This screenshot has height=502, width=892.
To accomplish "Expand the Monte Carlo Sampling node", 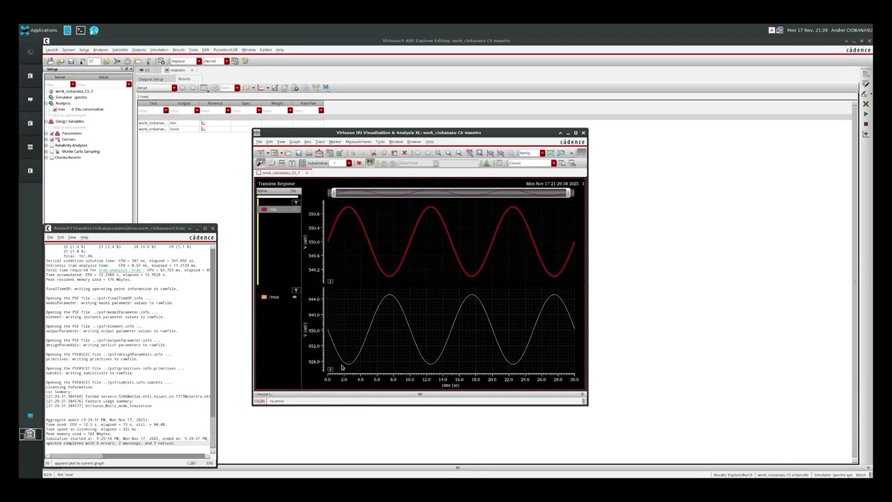I will tap(47, 151).
